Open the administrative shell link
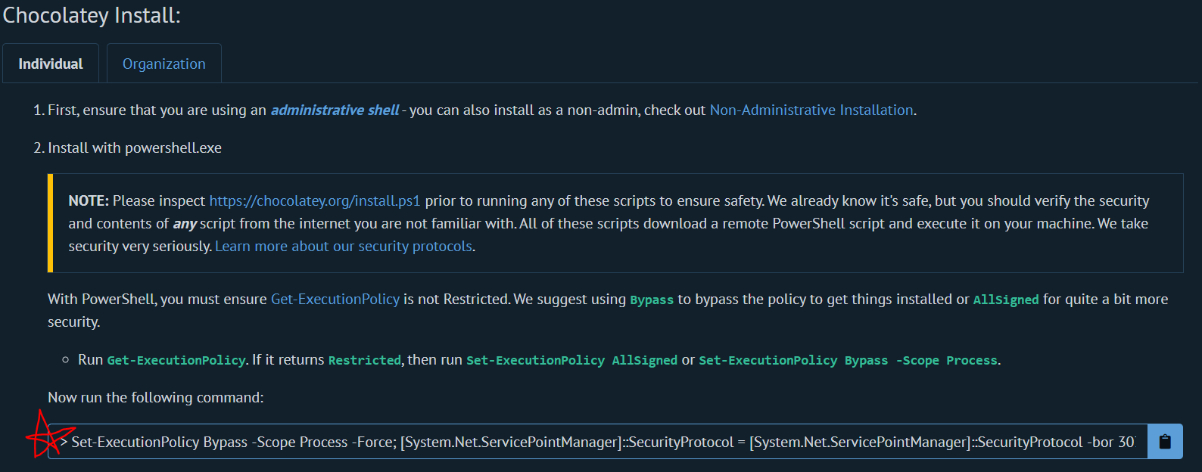Screen dimensions: 1202x472 (335, 110)
